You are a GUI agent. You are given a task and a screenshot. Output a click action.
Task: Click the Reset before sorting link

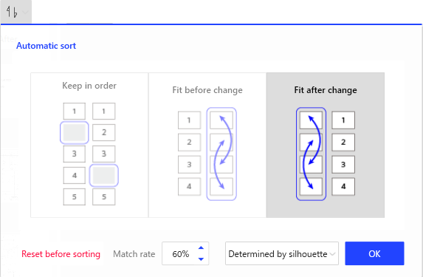pyautogui.click(x=61, y=254)
